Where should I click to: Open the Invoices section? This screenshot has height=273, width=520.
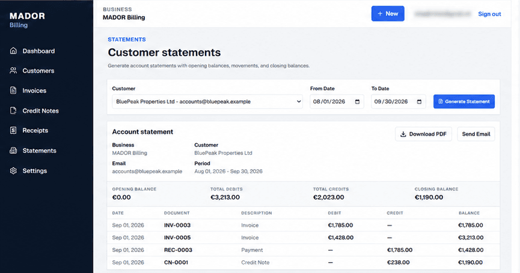34,91
